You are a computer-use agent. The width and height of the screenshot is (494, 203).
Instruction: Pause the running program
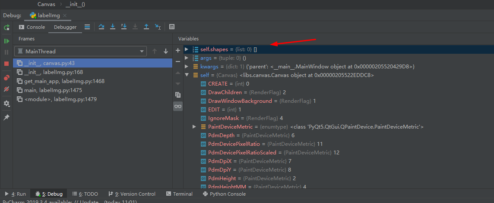[x=6, y=52]
